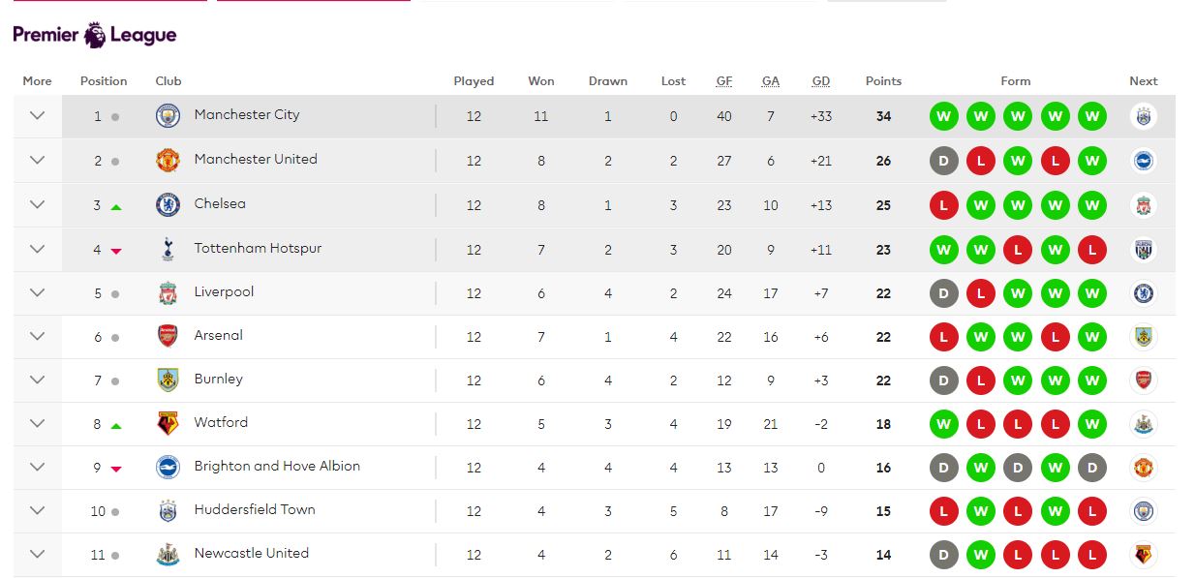This screenshot has width=1195, height=578.
Task: Click the Premier League lion logo
Action: (96, 36)
